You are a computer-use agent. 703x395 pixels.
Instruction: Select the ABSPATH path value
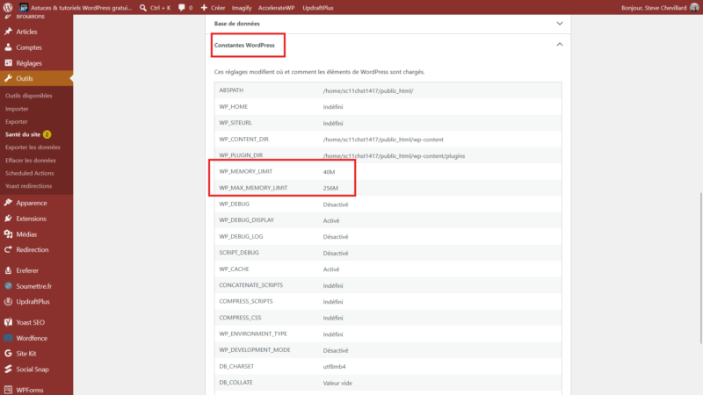(x=368, y=91)
